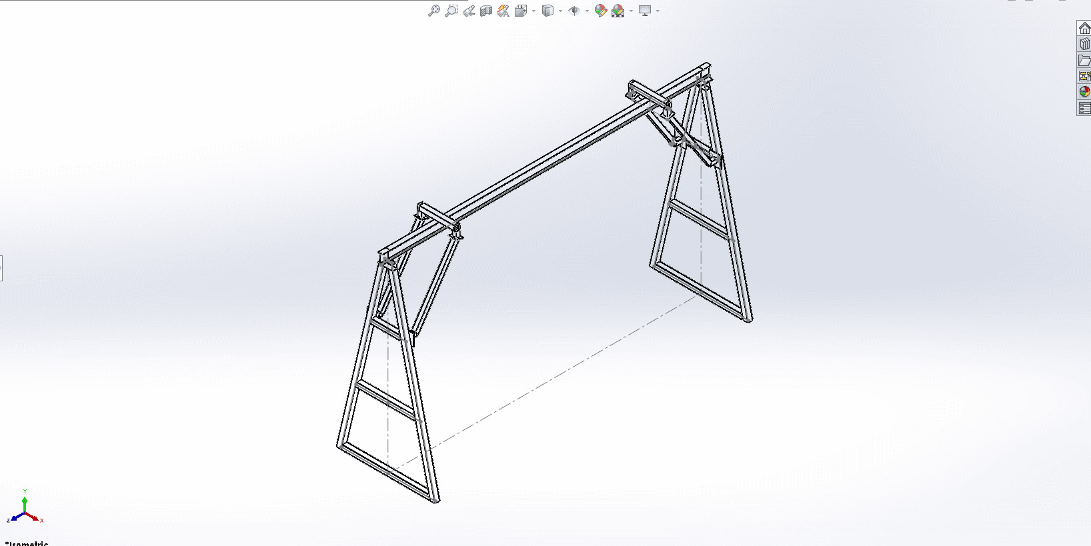Click the *Isometric view name label
1091x546 pixels.
tap(27, 543)
